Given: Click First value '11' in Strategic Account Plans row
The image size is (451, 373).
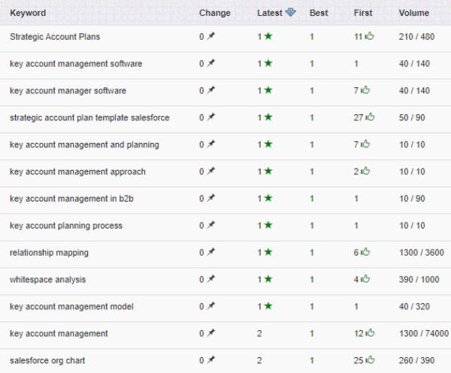Looking at the screenshot, I should 359,37.
